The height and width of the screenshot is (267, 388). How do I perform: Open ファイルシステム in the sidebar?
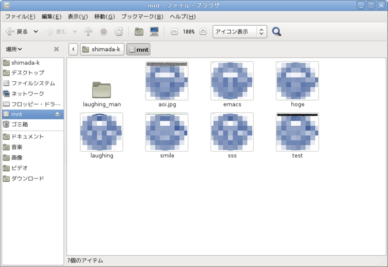pyautogui.click(x=32, y=83)
